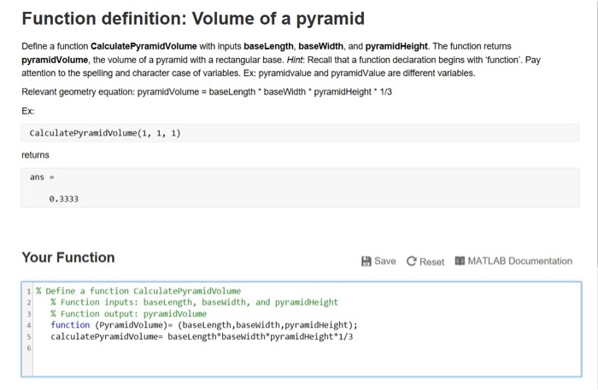The width and height of the screenshot is (598, 390).
Task: Click the example code CalculatePyramidVolume(1, 1, 1)
Action: pos(105,133)
